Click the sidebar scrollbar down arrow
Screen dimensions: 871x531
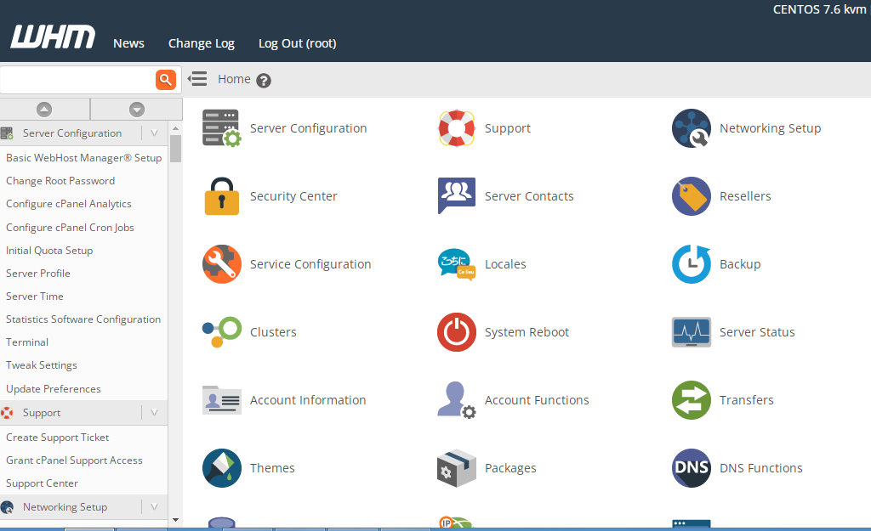[x=175, y=520]
